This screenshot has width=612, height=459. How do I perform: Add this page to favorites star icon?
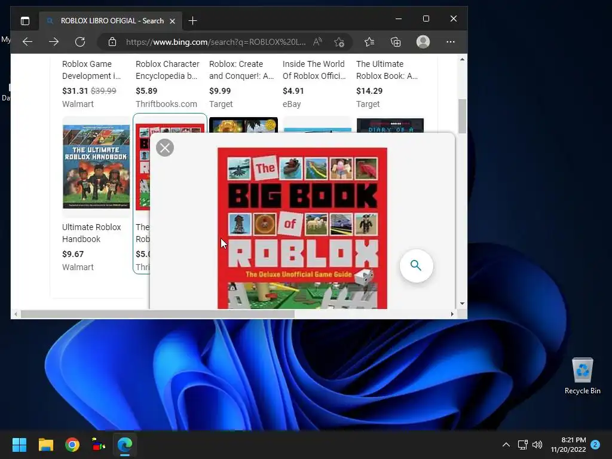click(x=339, y=42)
